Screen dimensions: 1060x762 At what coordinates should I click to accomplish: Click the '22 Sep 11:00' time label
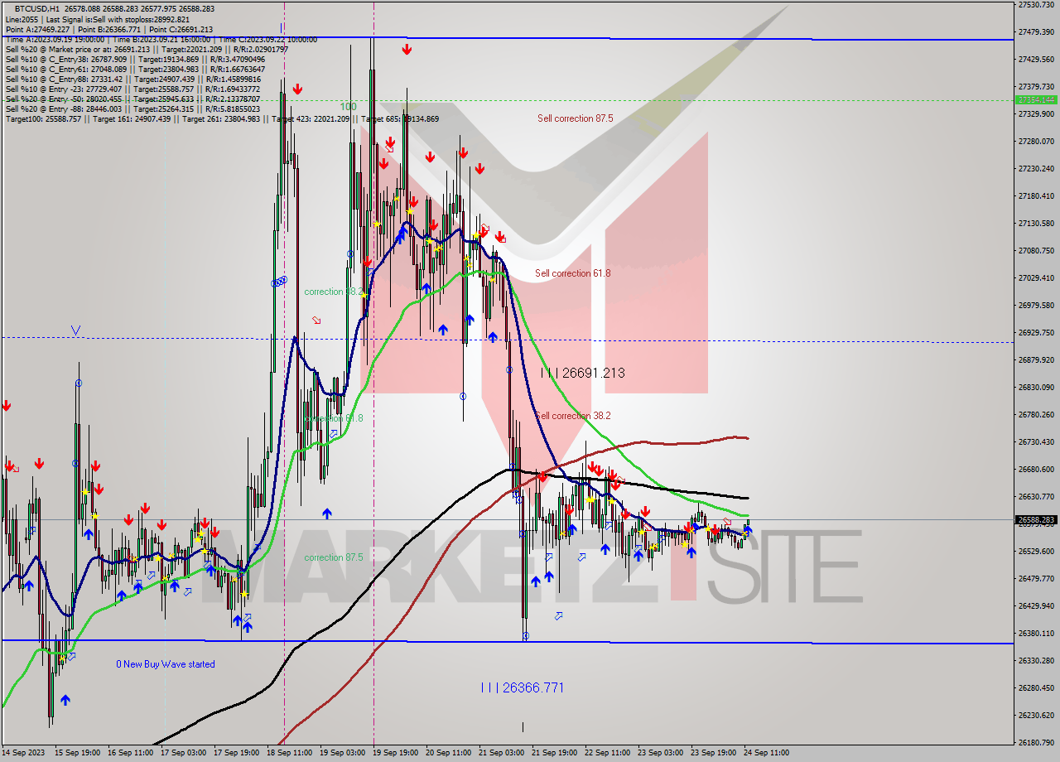607,753
